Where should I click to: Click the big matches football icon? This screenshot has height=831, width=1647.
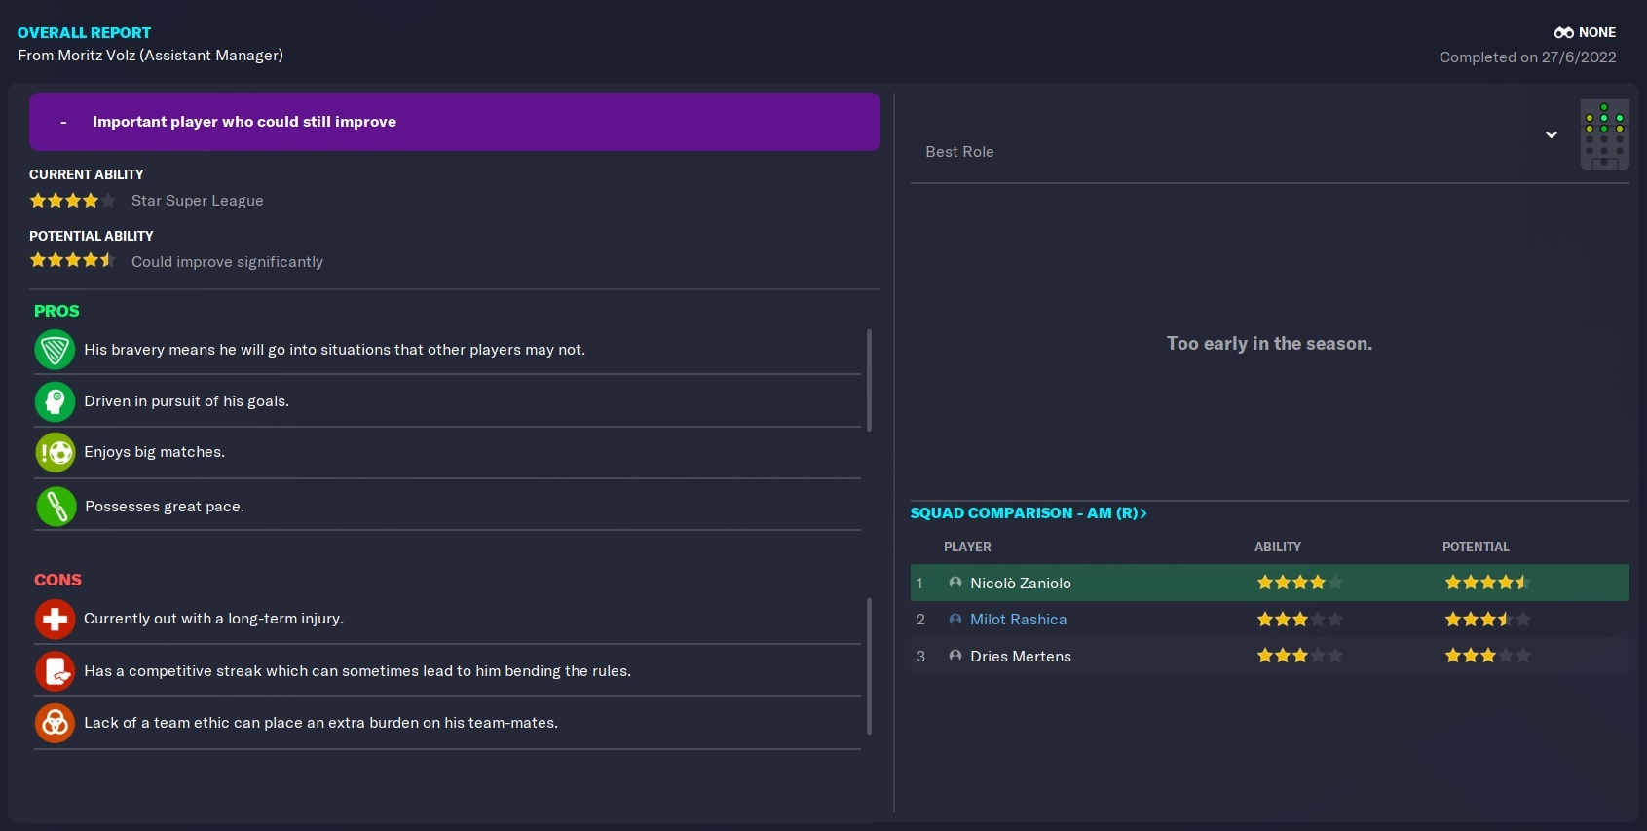(x=55, y=453)
